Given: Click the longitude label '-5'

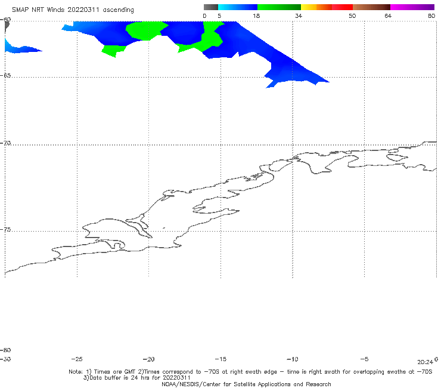Looking at the screenshot, I should 364,359.
